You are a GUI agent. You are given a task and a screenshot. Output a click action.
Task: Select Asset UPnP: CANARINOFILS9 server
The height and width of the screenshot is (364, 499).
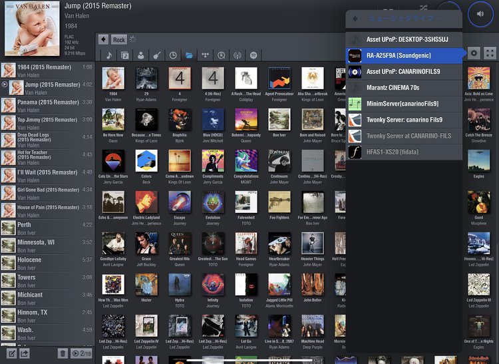404,72
